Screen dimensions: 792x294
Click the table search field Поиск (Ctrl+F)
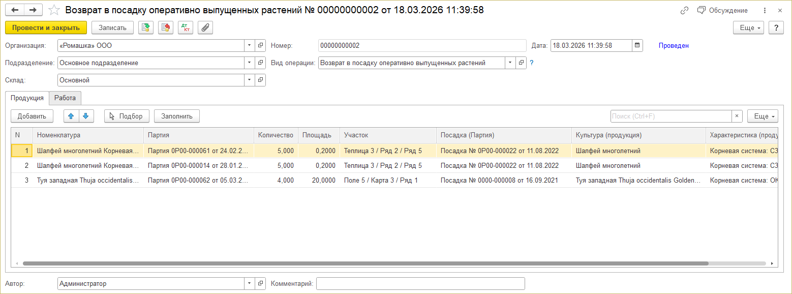coord(671,116)
